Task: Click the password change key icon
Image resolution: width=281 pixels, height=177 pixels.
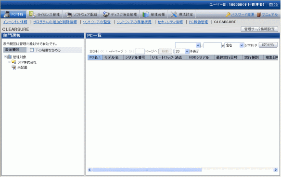Action: [x=228, y=14]
